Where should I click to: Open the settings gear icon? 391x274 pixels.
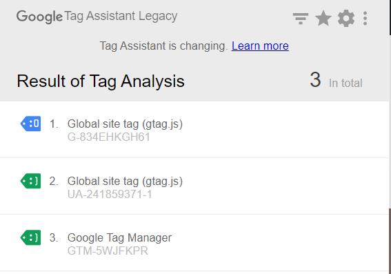pos(346,19)
